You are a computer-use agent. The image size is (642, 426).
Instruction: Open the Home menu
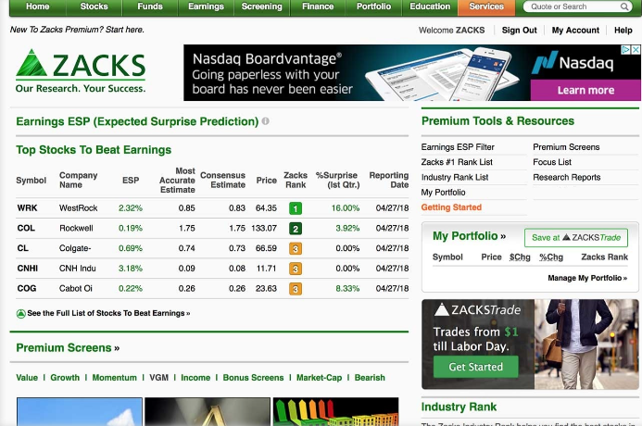pos(38,6)
